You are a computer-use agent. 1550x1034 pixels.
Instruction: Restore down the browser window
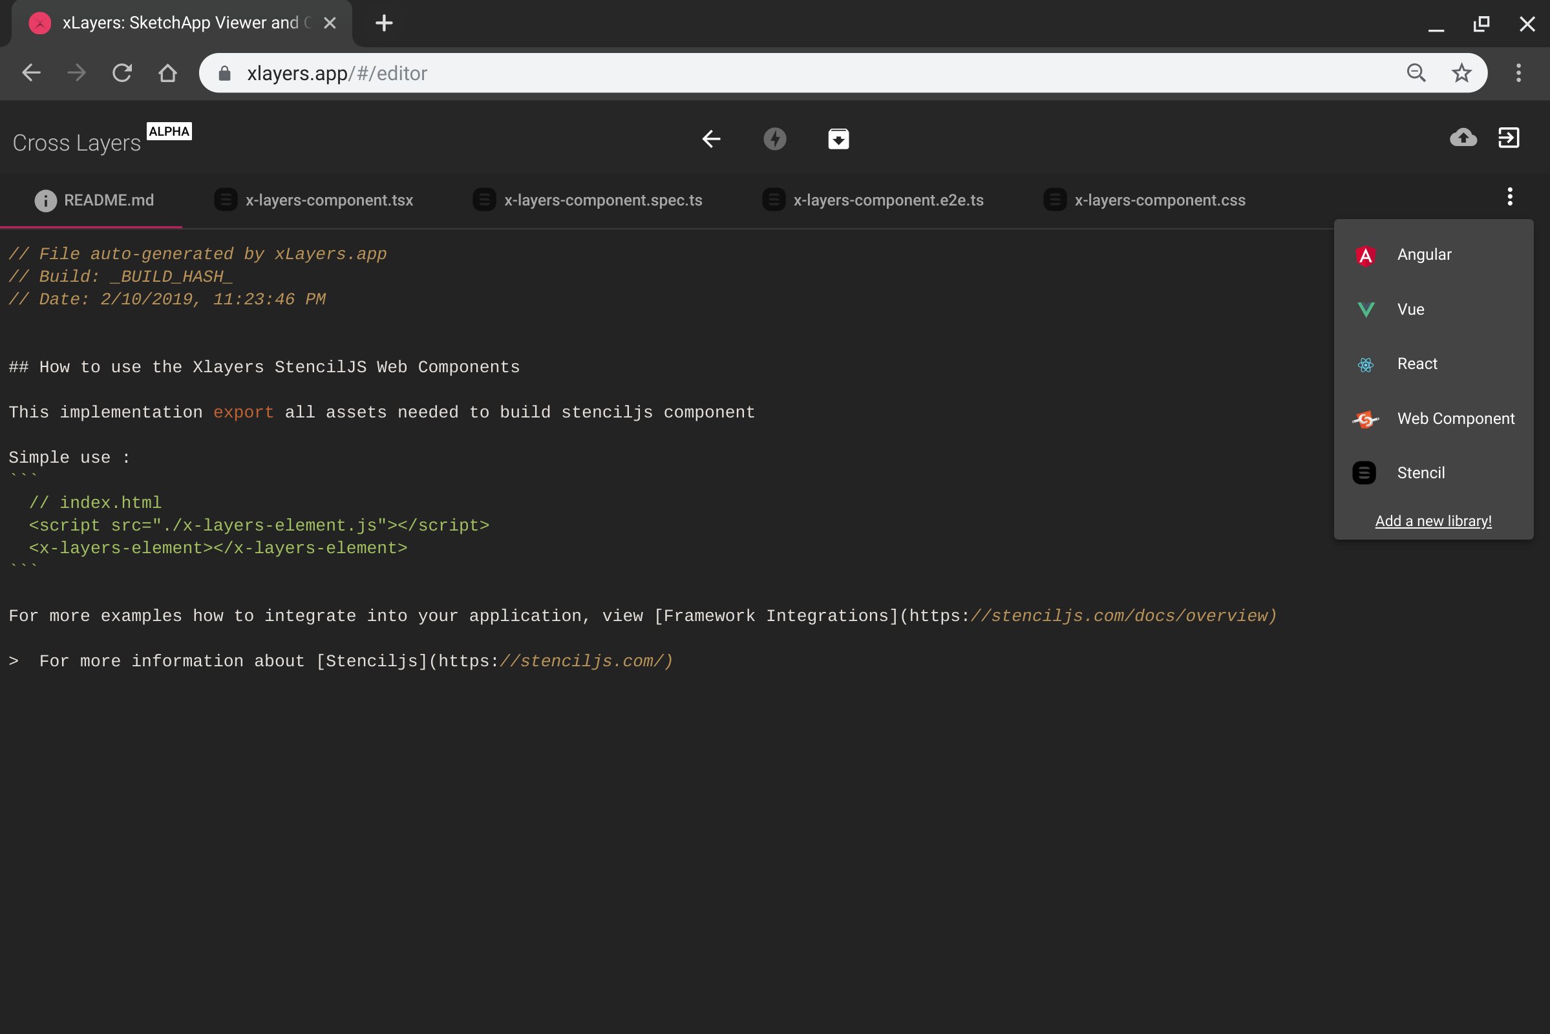point(1481,24)
